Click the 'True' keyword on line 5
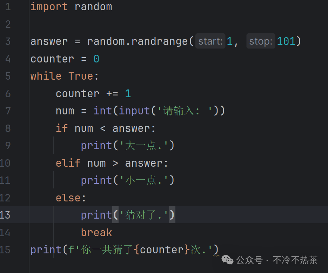 [81, 76]
